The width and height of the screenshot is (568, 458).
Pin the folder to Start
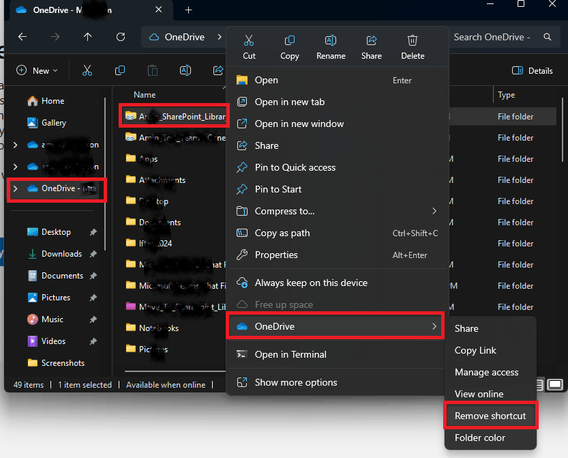pyautogui.click(x=285, y=189)
